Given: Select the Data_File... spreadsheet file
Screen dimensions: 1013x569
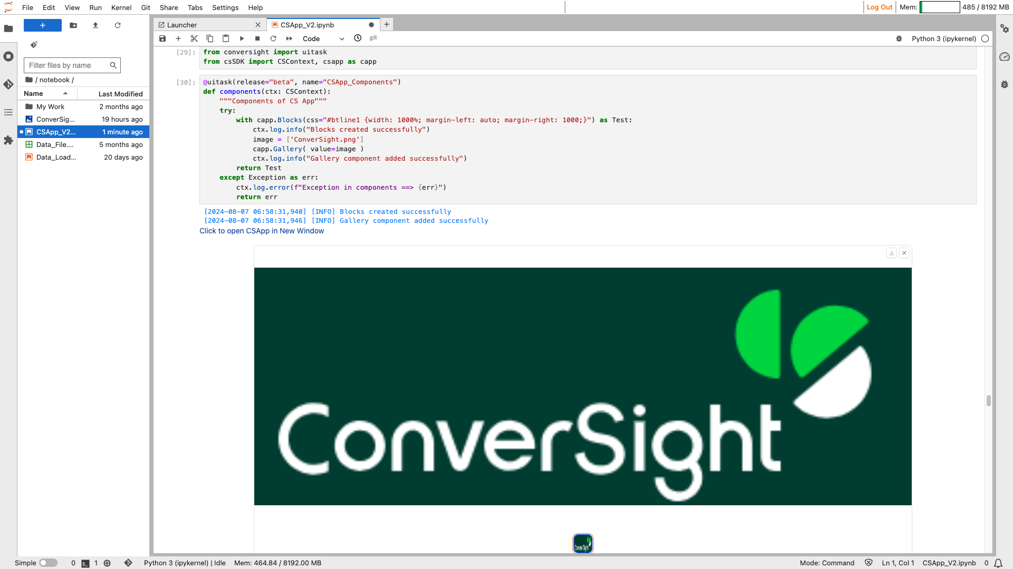Looking at the screenshot, I should click(83, 144).
